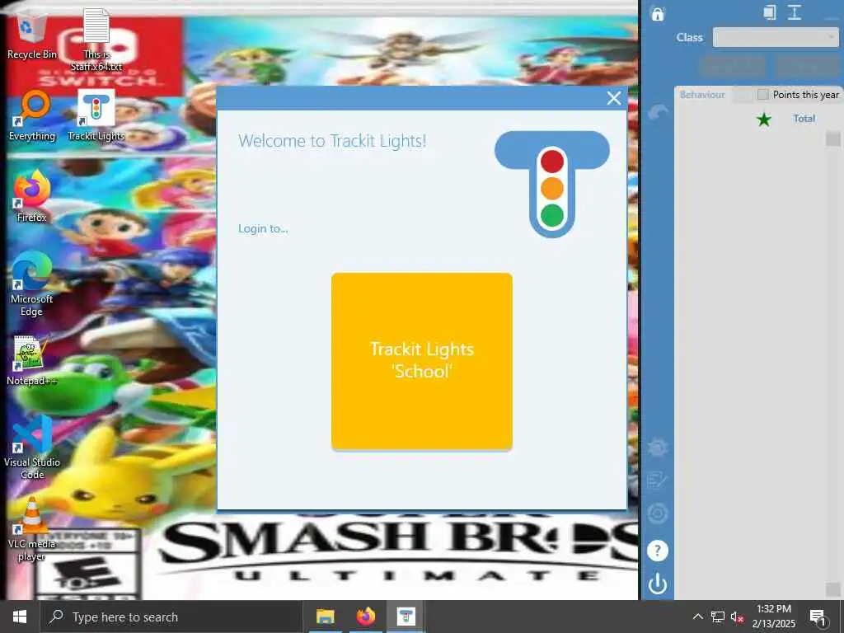The image size is (844, 633).
Task: Click the dock panel icon atop the sidebar
Action: (770, 12)
